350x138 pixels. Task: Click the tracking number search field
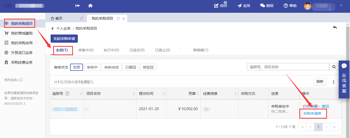288,67
